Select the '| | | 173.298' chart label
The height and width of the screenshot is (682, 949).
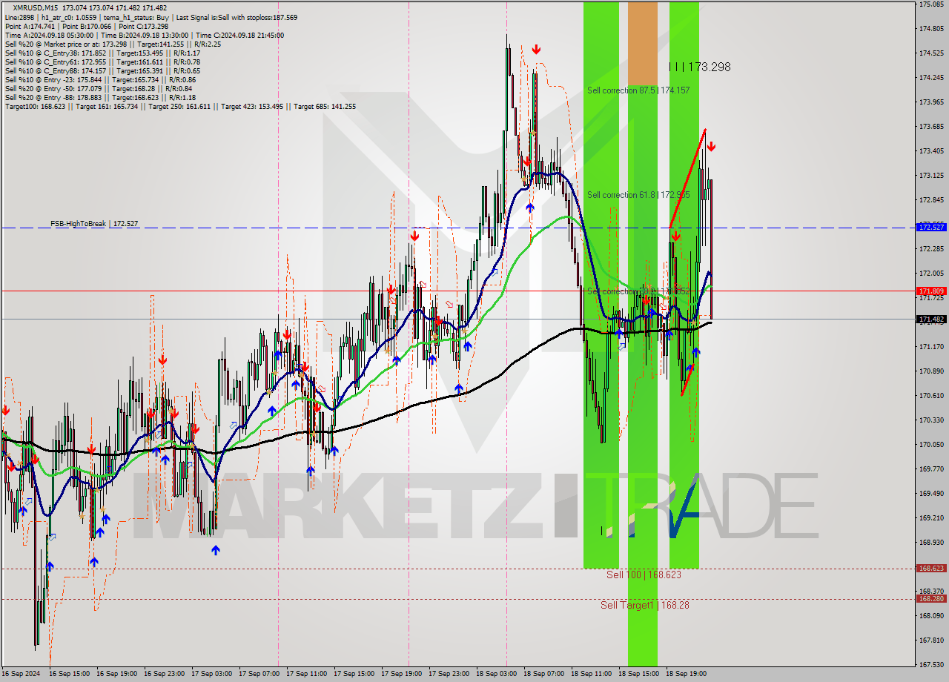[x=699, y=67]
